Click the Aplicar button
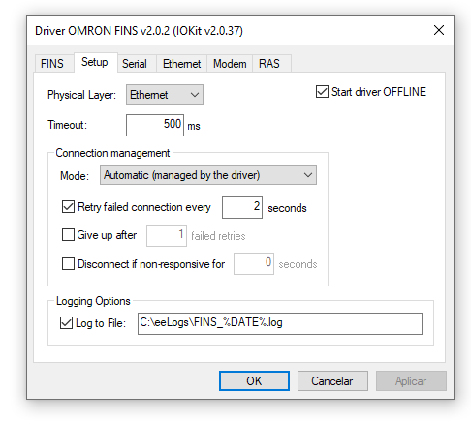 click(411, 381)
